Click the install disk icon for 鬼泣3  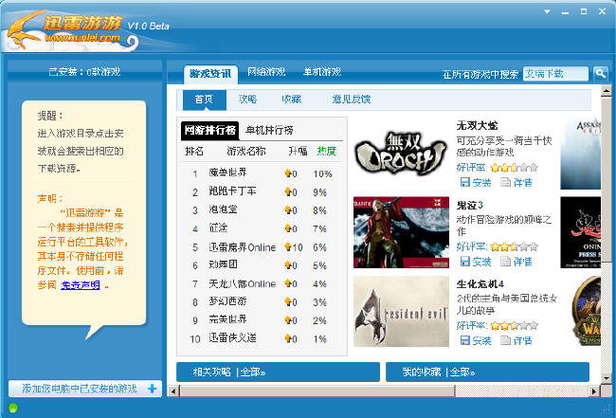coord(464,262)
